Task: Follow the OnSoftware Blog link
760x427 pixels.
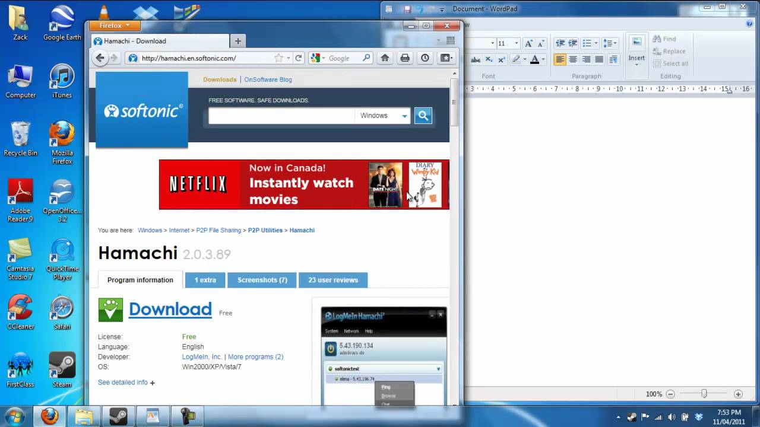Action: pyautogui.click(x=268, y=79)
